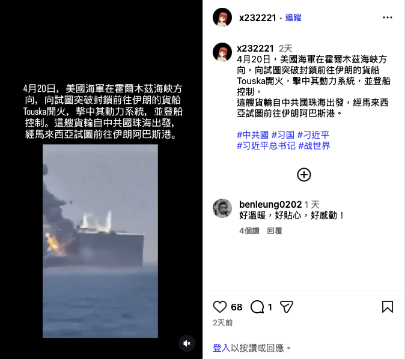Open the three-dot more options menu
The height and width of the screenshot is (359, 405).
388,17
